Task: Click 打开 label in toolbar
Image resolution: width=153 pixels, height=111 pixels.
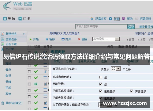Action: (x=68, y=39)
